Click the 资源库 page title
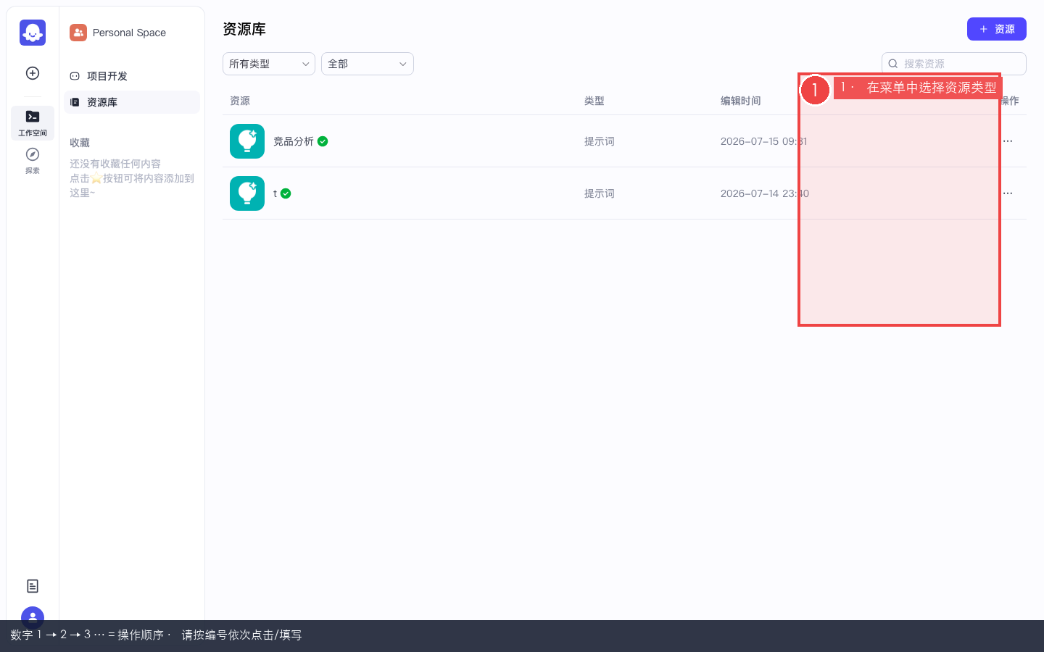 pos(244,29)
